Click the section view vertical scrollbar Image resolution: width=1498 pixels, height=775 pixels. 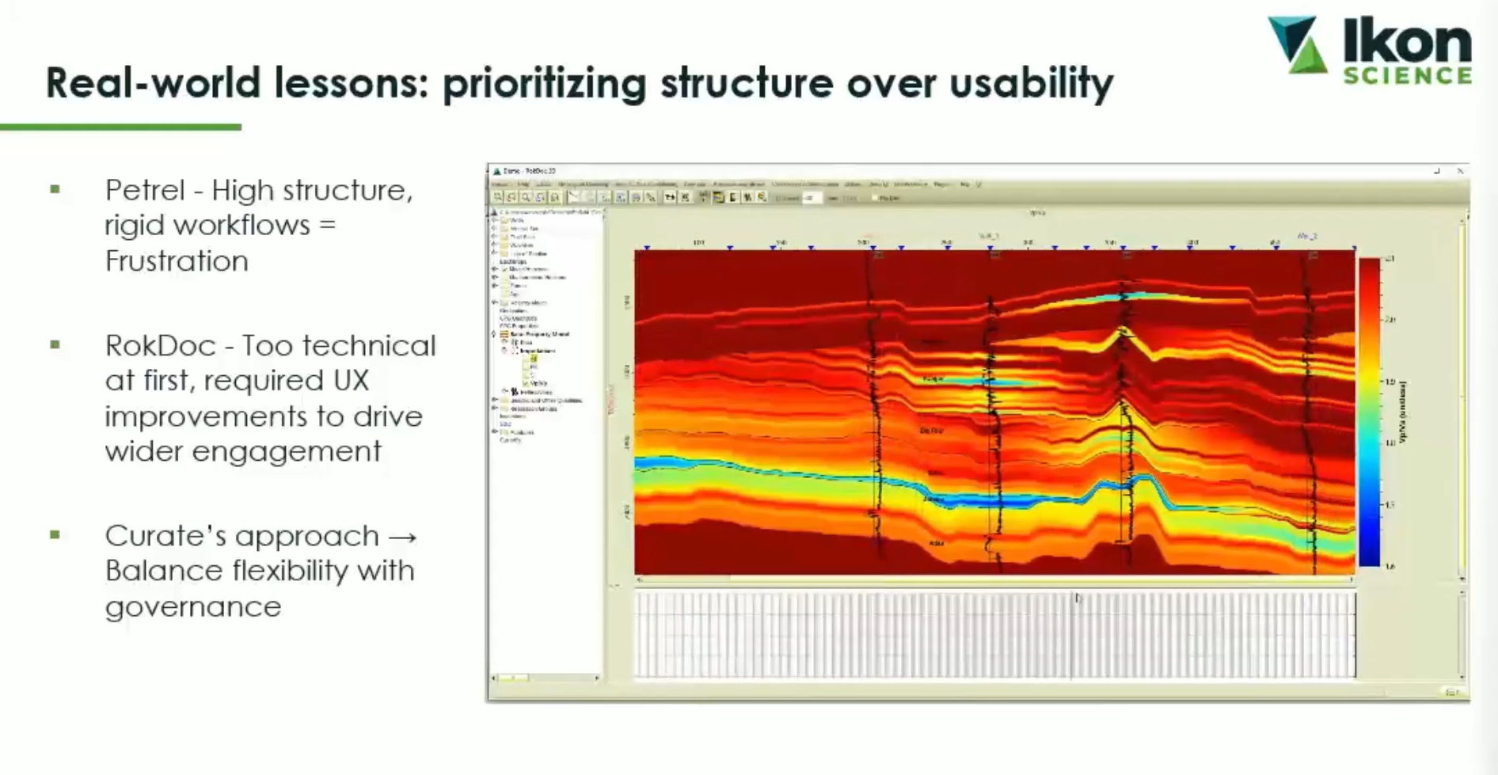pos(1462,401)
